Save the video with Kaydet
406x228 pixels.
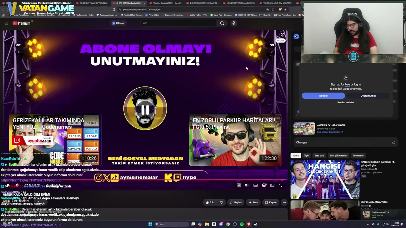pyautogui.click(x=271, y=202)
